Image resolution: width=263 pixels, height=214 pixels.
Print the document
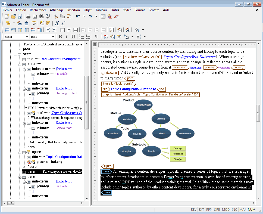coord(28,16)
